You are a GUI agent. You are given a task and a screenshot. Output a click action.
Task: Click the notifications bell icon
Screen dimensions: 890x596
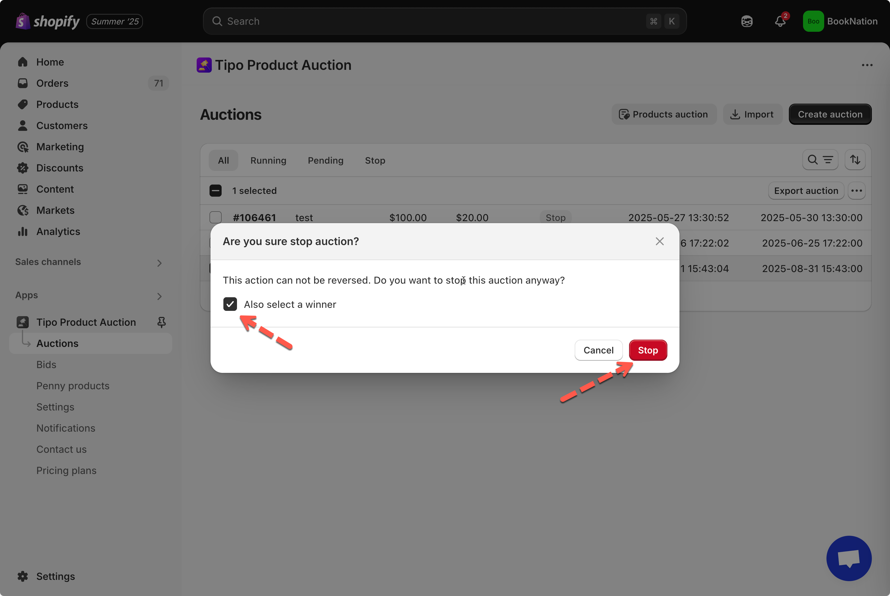(780, 21)
